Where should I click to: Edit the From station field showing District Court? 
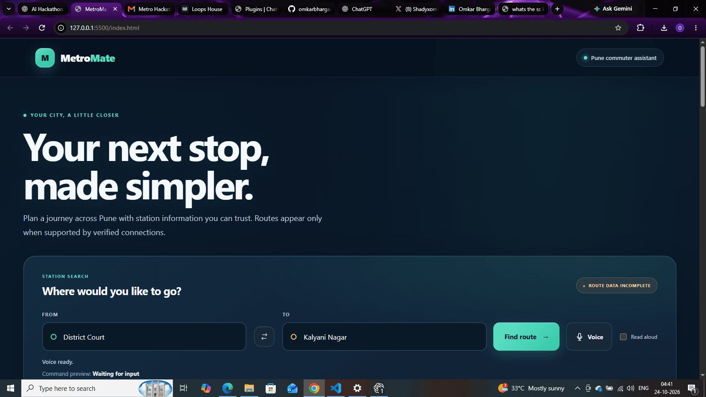[144, 337]
